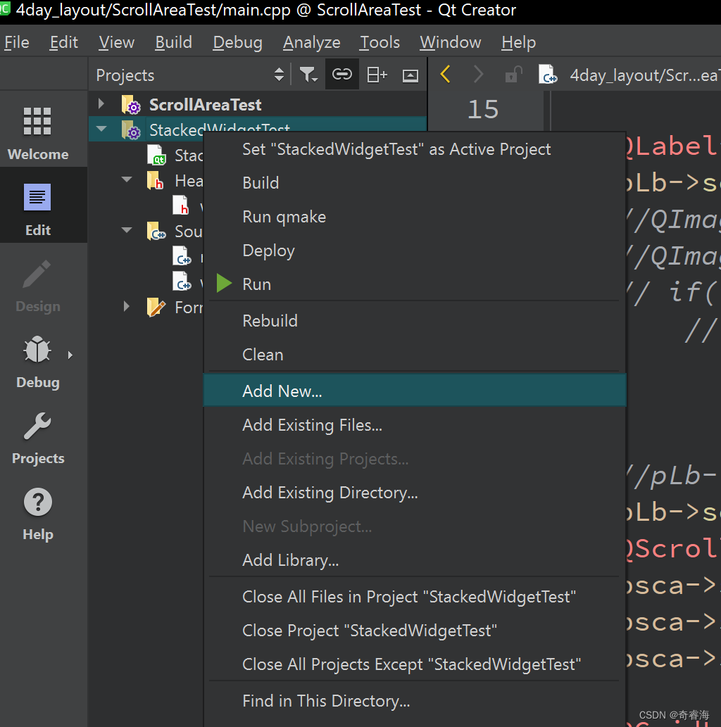Choose Run with green arrow
The image size is (721, 727).
[415, 284]
